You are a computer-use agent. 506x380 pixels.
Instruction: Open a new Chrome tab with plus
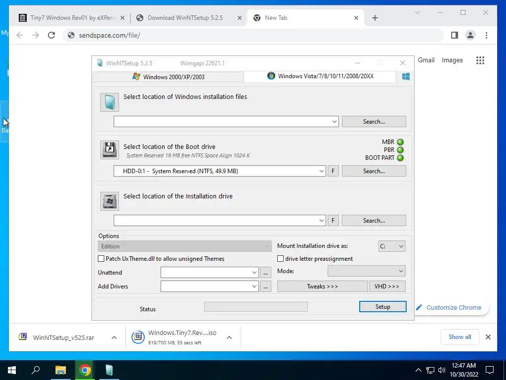375,18
